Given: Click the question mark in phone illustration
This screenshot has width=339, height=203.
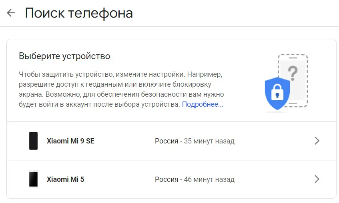Looking at the screenshot, I should click(293, 73).
